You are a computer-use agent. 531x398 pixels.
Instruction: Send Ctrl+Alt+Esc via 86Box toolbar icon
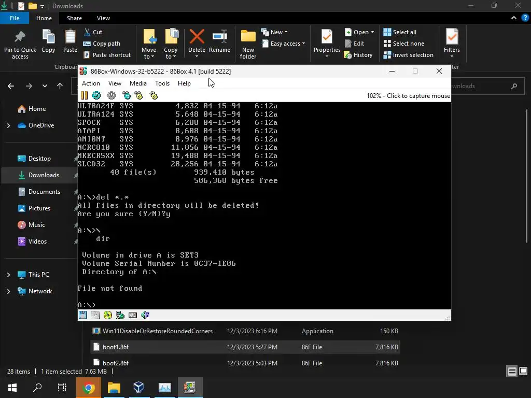tap(138, 95)
